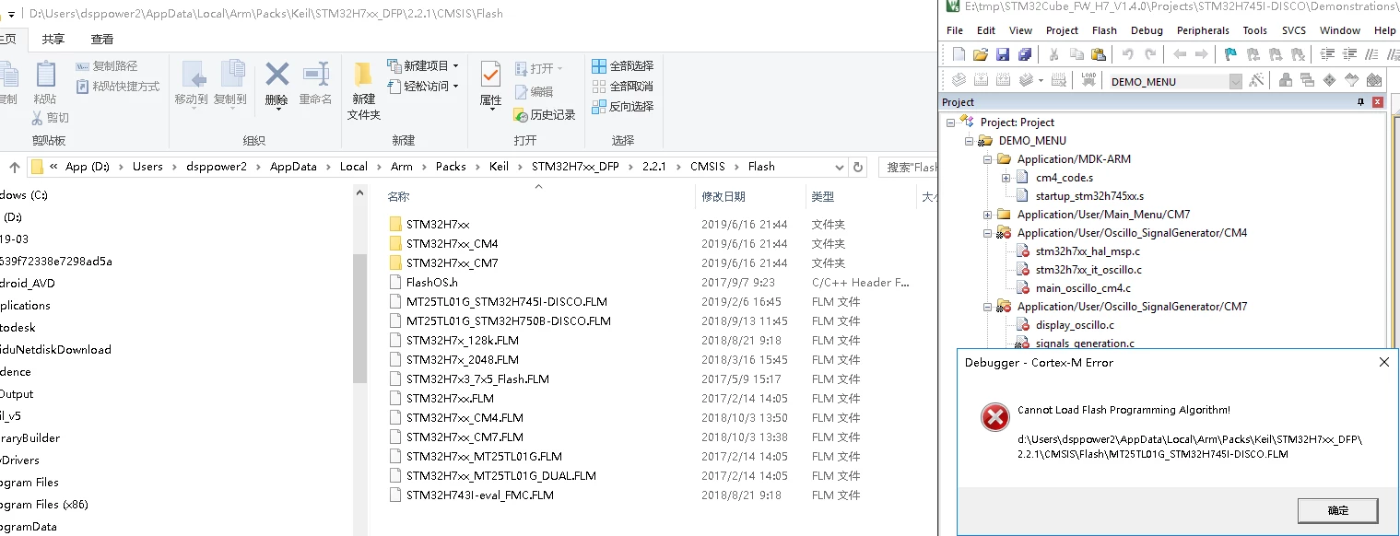Click the Keil breadcrumb in address bar

point(499,167)
